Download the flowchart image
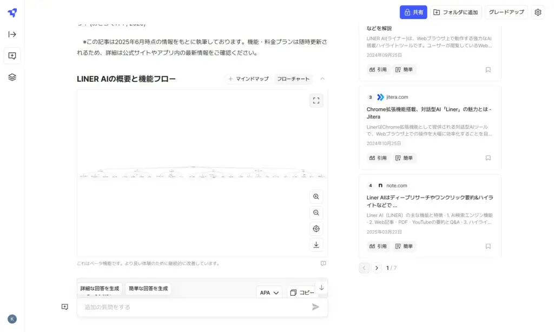This screenshot has width=554, height=332. click(x=316, y=245)
